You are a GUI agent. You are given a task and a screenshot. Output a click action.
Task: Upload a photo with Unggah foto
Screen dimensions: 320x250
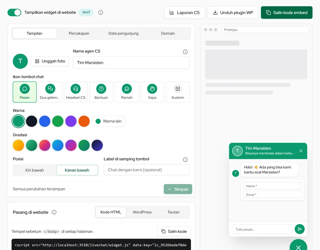(50, 61)
